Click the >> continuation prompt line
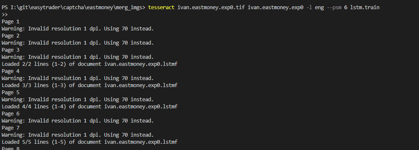The width and height of the screenshot is (419, 150). [x=5, y=15]
